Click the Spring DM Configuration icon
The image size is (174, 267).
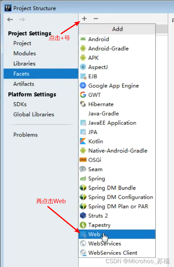(x=83, y=197)
